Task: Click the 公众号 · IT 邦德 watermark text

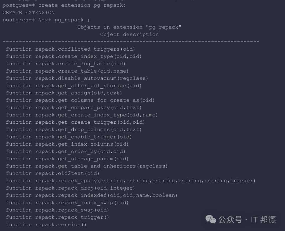Action: [x=247, y=219]
